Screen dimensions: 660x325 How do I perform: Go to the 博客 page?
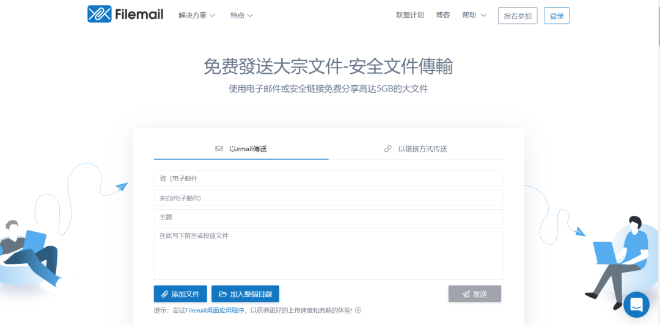[443, 15]
